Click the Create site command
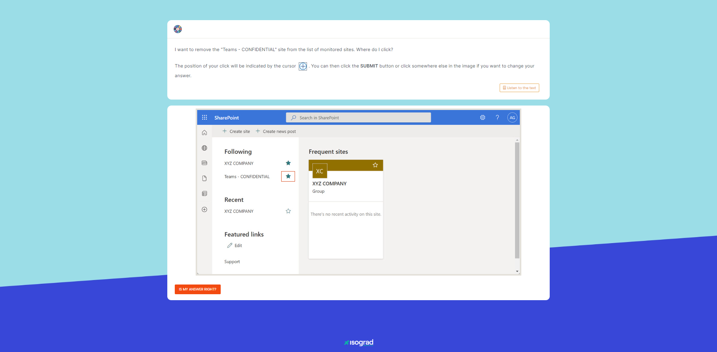The height and width of the screenshot is (352, 717). click(x=236, y=131)
